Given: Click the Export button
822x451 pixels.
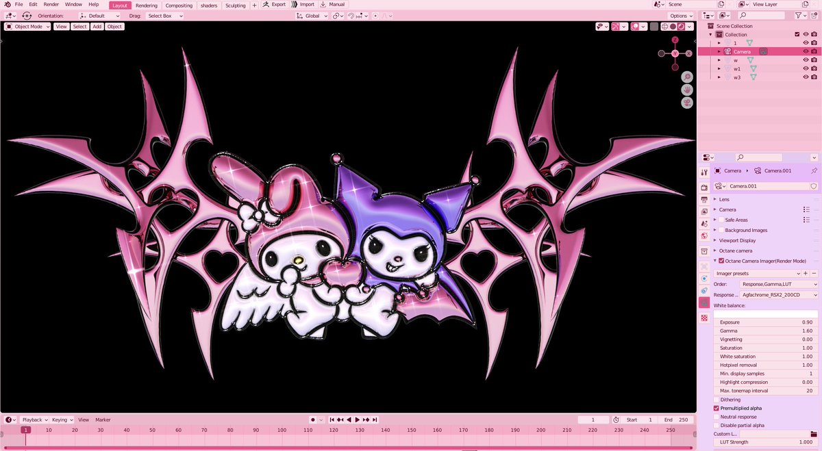Looking at the screenshot, I should [273, 4].
